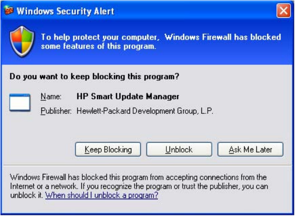
Task: Click the program window icon beside Name
Action: (20, 103)
